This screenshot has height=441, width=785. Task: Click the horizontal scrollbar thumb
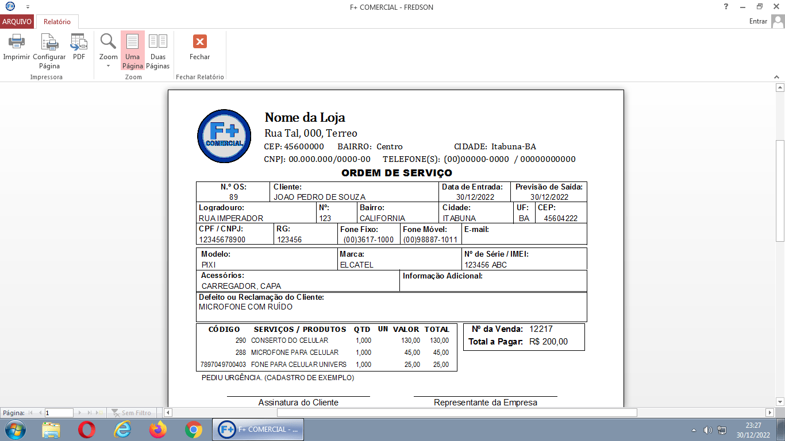pyautogui.click(x=457, y=413)
